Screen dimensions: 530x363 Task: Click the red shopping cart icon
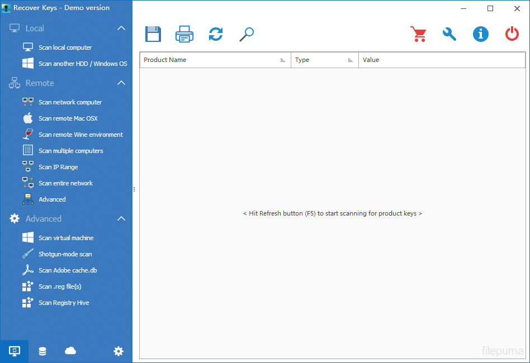point(418,34)
